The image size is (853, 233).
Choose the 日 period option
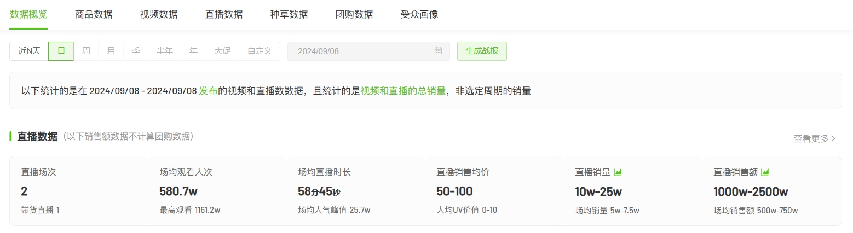[61, 51]
